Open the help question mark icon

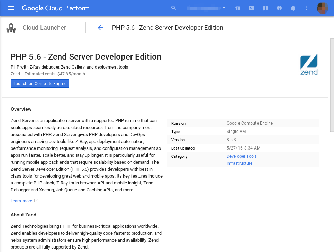279,8
